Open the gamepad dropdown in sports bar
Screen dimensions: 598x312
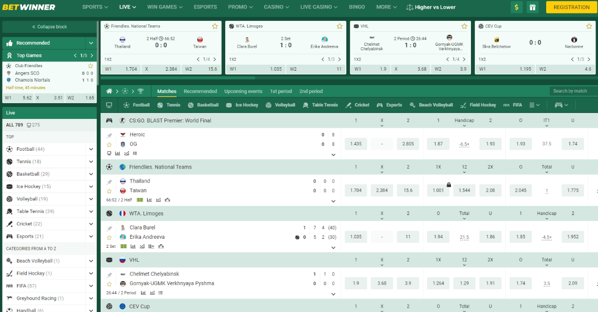[x=561, y=105]
